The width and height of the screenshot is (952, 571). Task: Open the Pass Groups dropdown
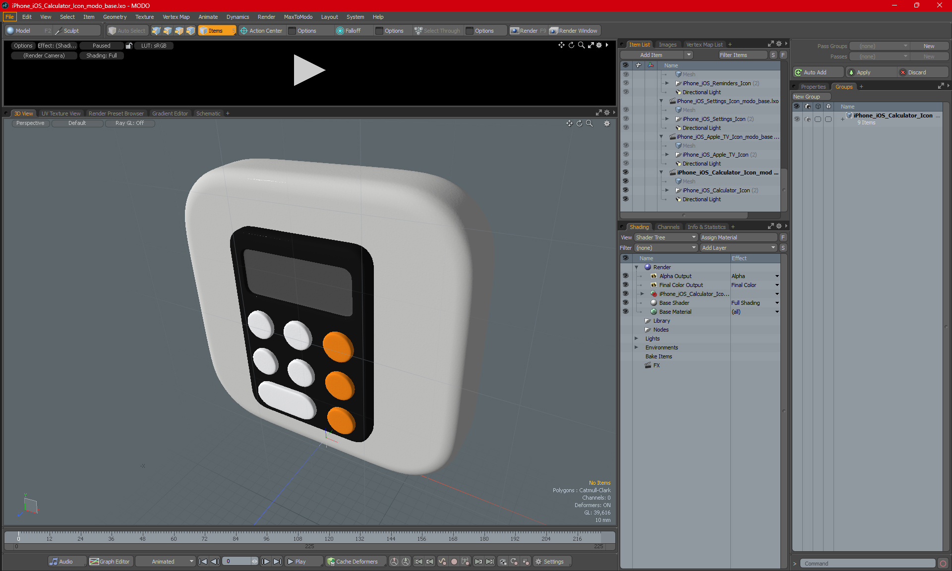click(x=879, y=46)
